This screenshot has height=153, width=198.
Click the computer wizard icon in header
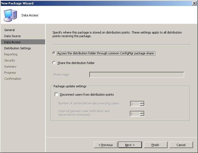(x=10, y=15)
